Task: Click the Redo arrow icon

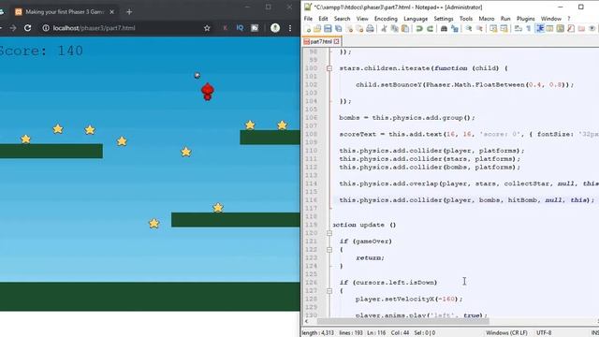Action: coord(431,29)
